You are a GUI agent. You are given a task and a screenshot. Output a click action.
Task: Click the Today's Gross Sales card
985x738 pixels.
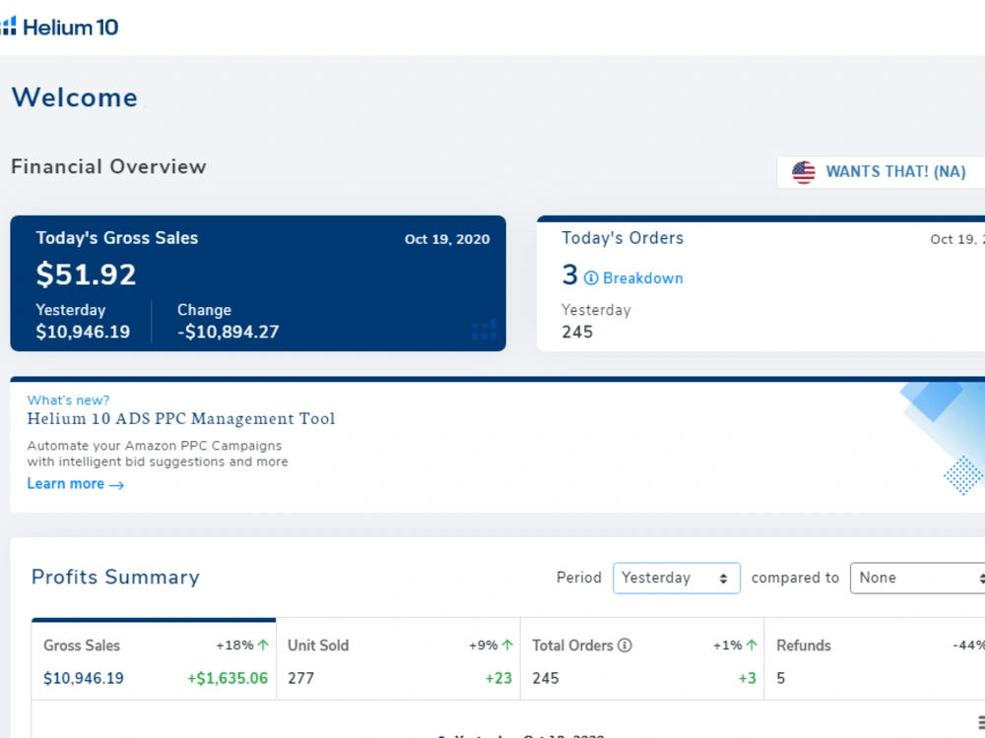point(258,283)
